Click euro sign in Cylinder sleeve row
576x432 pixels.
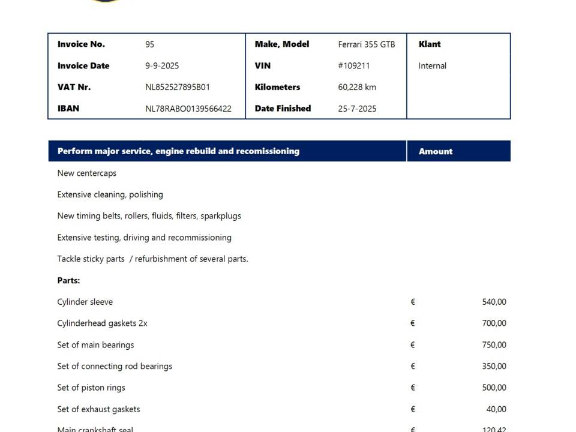[x=413, y=302]
